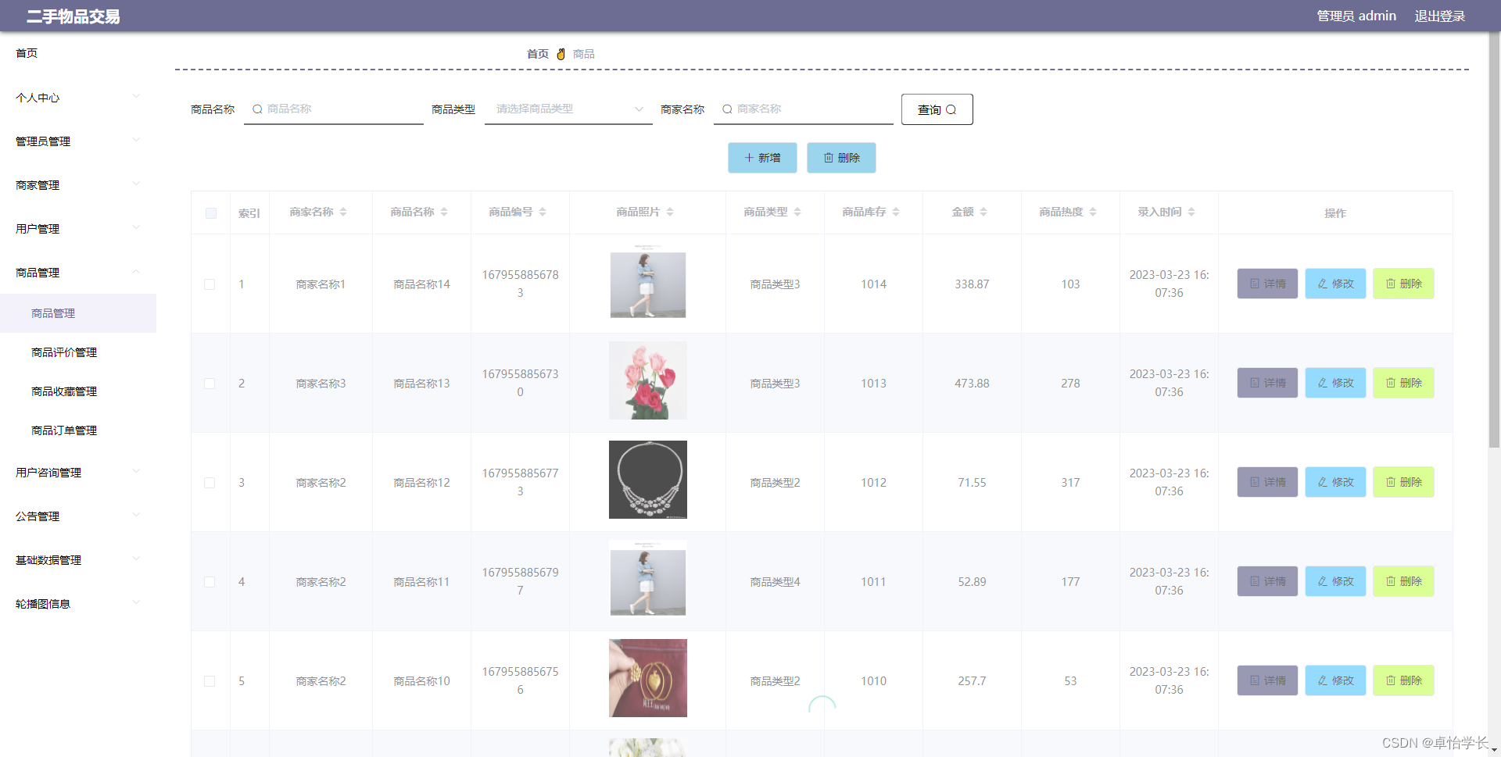
Task: Check the row checkbox for 商品名称12
Action: click(210, 483)
